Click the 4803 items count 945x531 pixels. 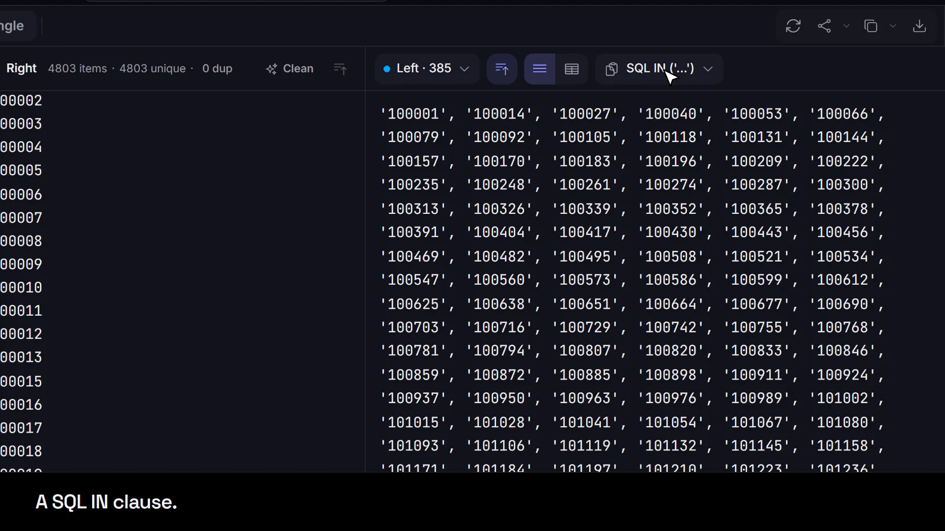[77, 68]
